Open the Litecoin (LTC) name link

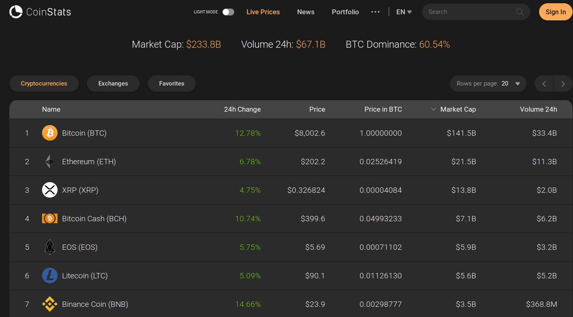click(85, 276)
